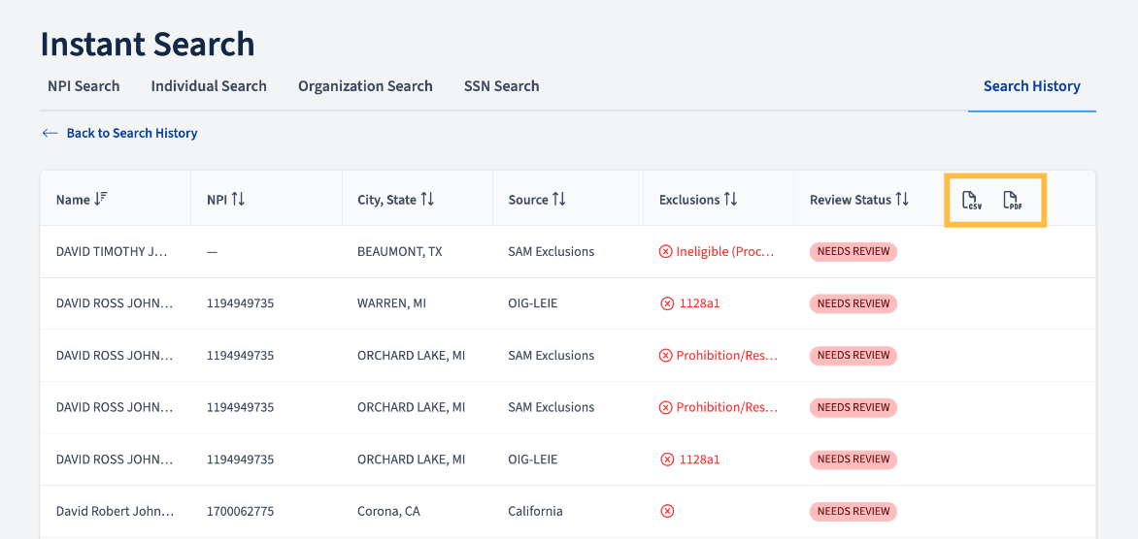Click the Review Status sort arrows
The image size is (1138, 539).
click(x=902, y=200)
